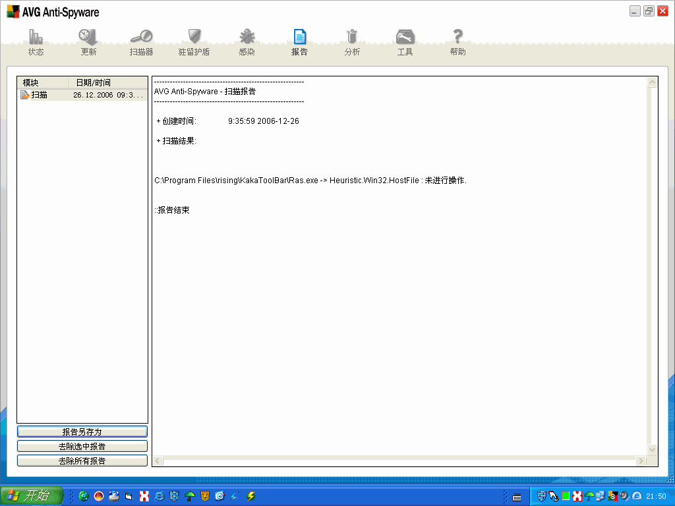Click the keyboard language bar icon
Screen dimensions: 675x506
click(x=517, y=497)
